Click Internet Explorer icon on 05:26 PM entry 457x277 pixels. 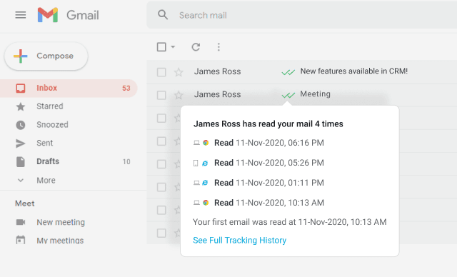click(205, 163)
